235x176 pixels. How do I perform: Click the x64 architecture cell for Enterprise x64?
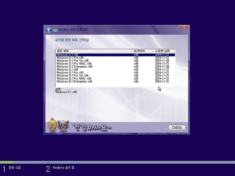(136, 82)
